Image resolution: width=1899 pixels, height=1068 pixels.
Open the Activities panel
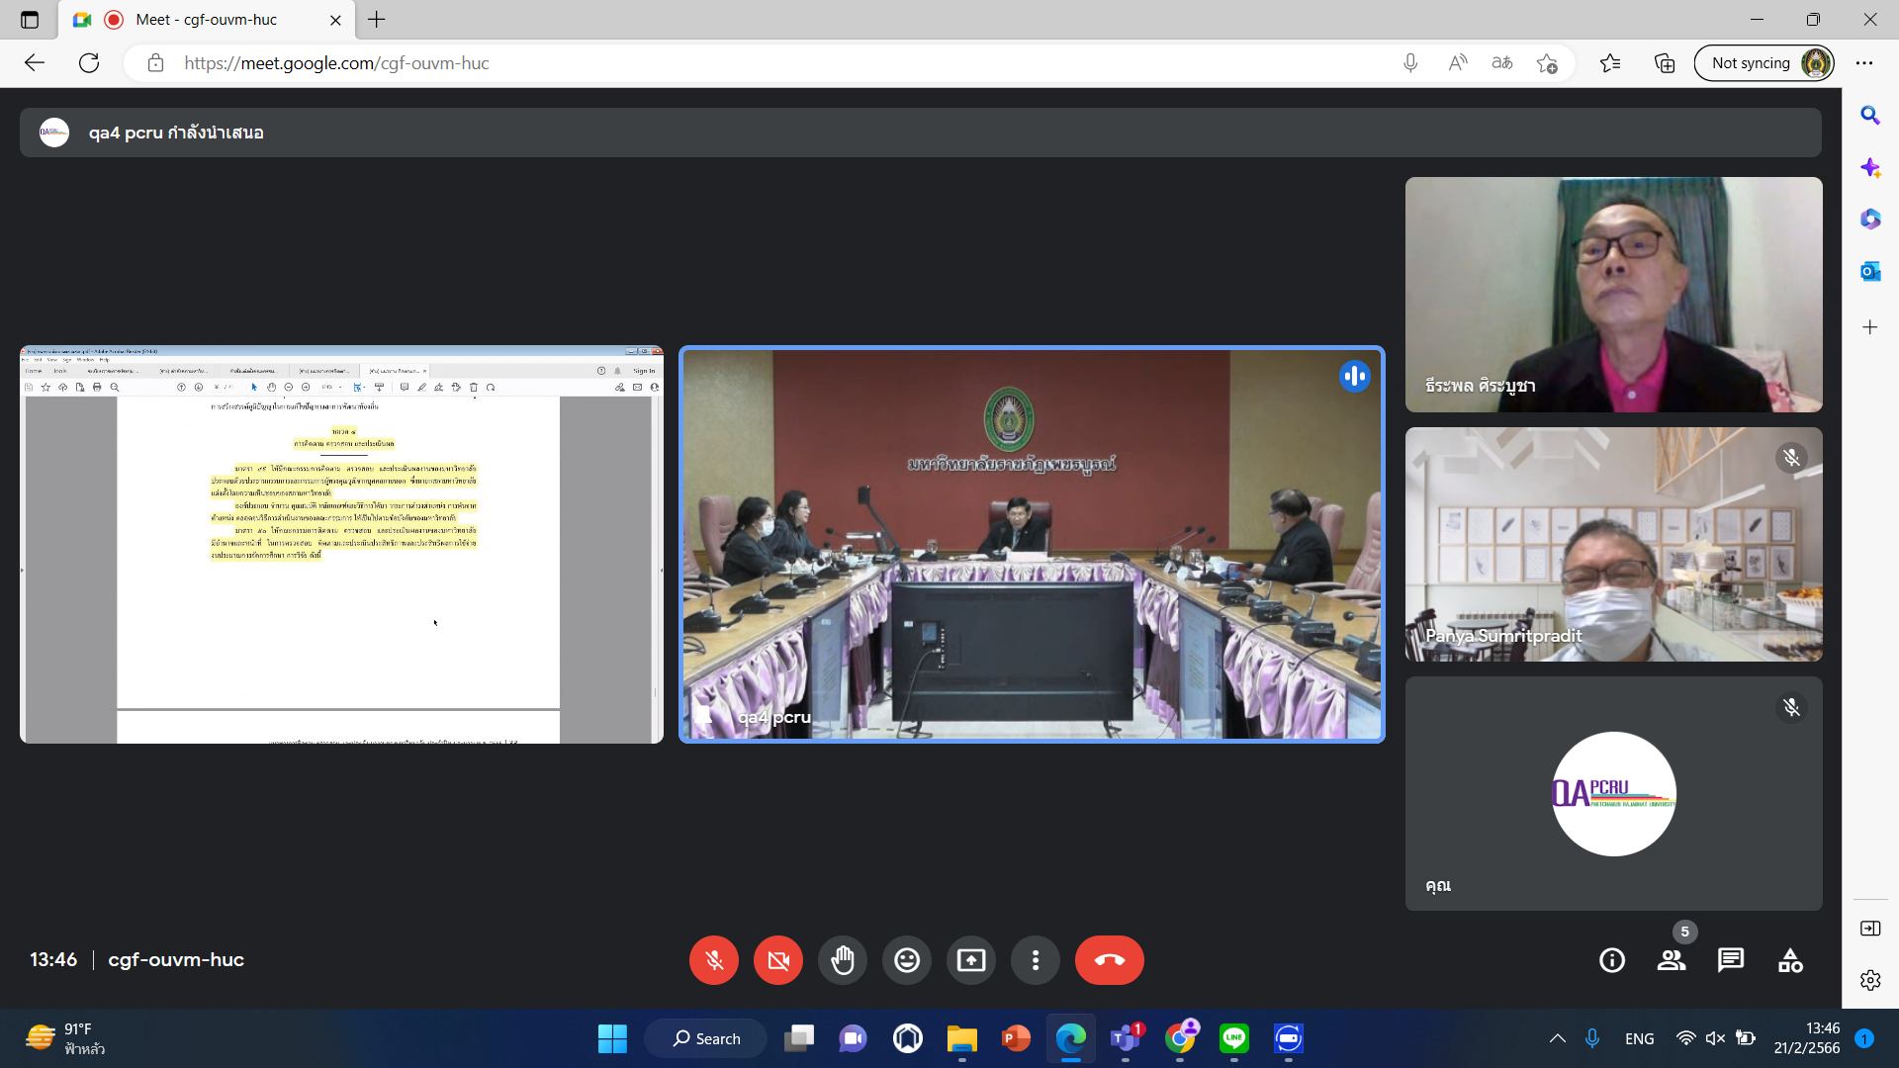[x=1790, y=960]
